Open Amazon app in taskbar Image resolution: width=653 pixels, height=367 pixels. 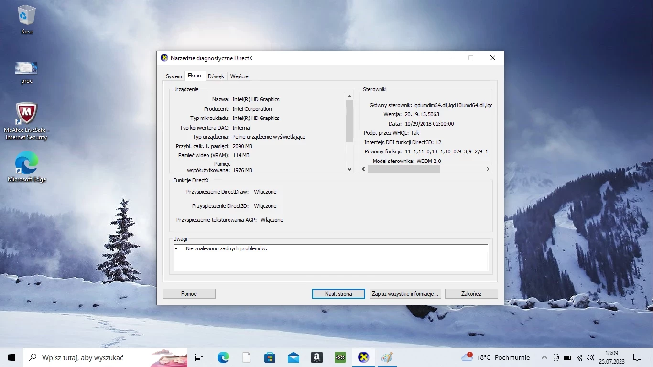[x=316, y=357]
